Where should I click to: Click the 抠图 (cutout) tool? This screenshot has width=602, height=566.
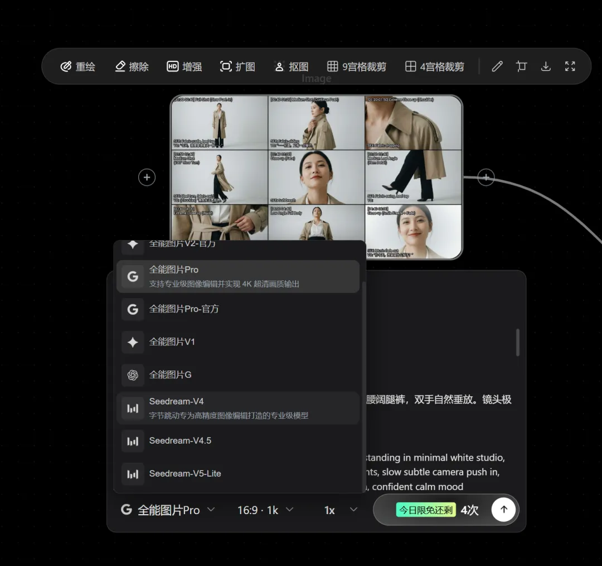pos(292,66)
